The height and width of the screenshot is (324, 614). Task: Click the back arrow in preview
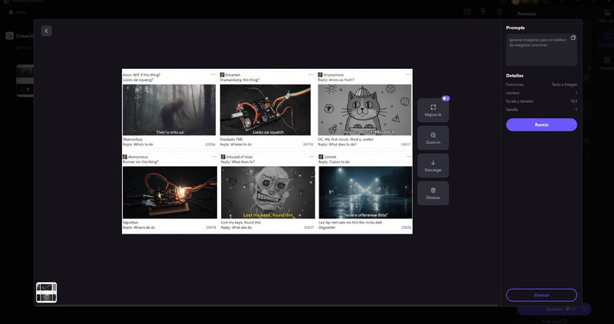coord(46,31)
